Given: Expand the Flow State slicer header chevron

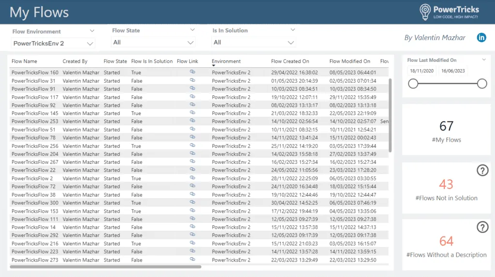Looking at the screenshot, I should (x=192, y=29).
